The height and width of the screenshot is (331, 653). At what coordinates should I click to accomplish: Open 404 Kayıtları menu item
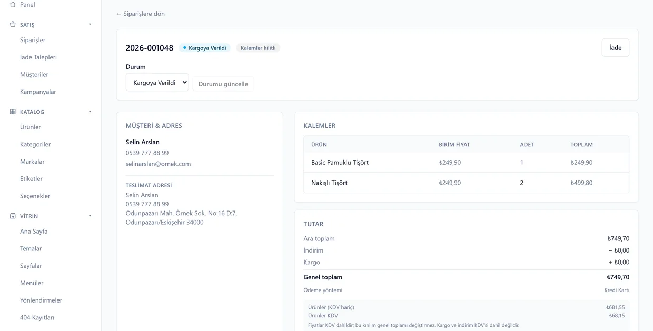37,317
